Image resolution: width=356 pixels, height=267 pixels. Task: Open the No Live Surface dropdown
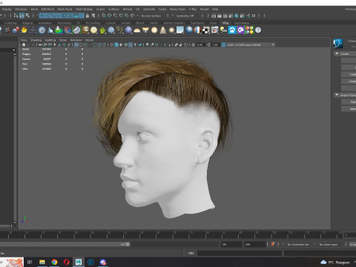coord(151,16)
